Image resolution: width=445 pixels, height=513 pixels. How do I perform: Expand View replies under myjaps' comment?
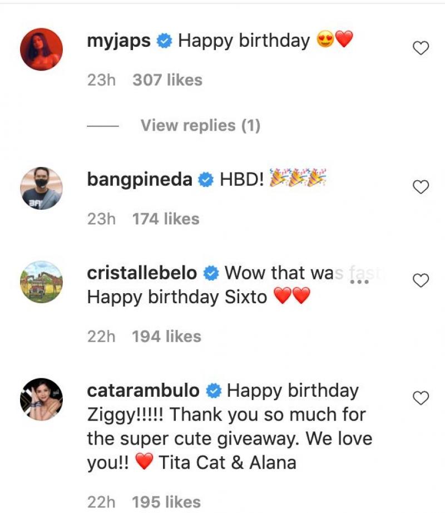200,125
